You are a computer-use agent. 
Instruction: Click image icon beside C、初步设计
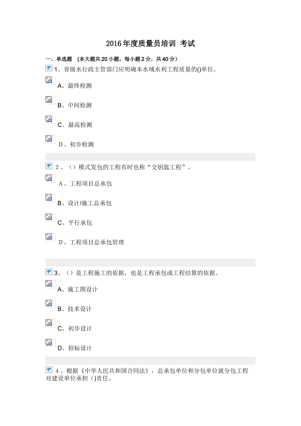[x=49, y=323]
